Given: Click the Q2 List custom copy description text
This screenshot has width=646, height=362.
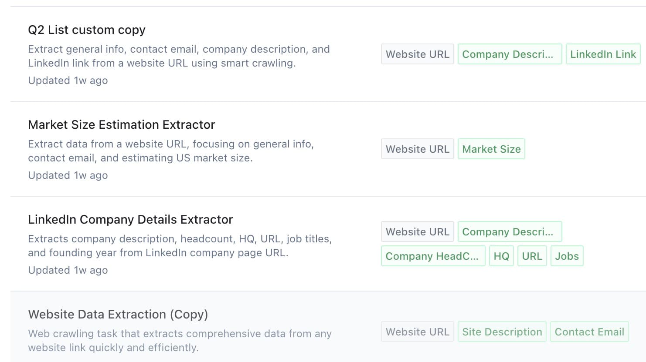Looking at the screenshot, I should [179, 56].
